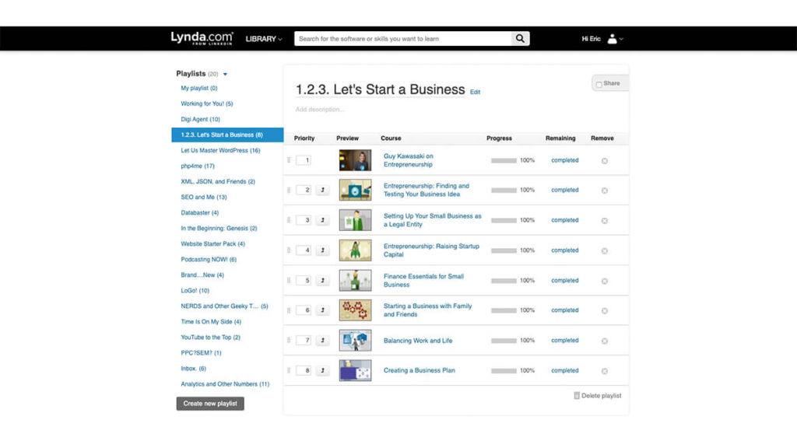Open the SEO and Me playlist
This screenshot has height=448, width=797.
(203, 197)
